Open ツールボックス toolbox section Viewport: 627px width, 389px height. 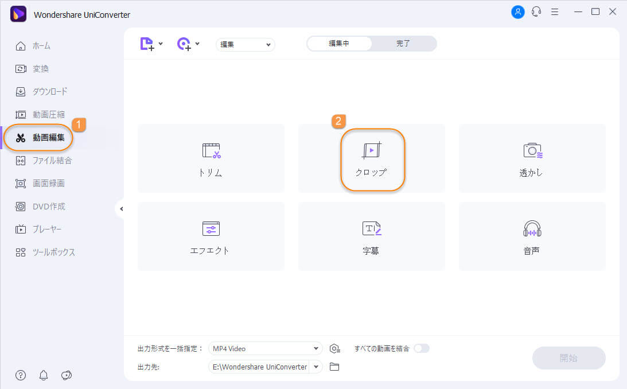[x=45, y=252]
